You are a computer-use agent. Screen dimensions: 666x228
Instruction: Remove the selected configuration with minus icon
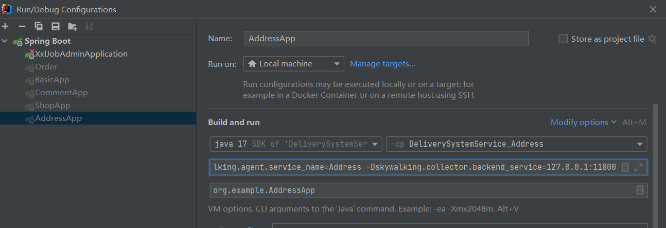22,26
